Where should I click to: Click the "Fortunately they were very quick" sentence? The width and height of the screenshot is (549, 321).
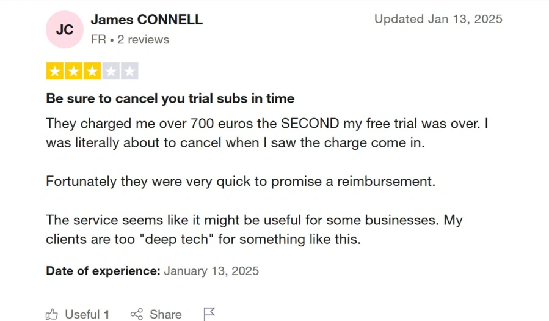[241, 182]
